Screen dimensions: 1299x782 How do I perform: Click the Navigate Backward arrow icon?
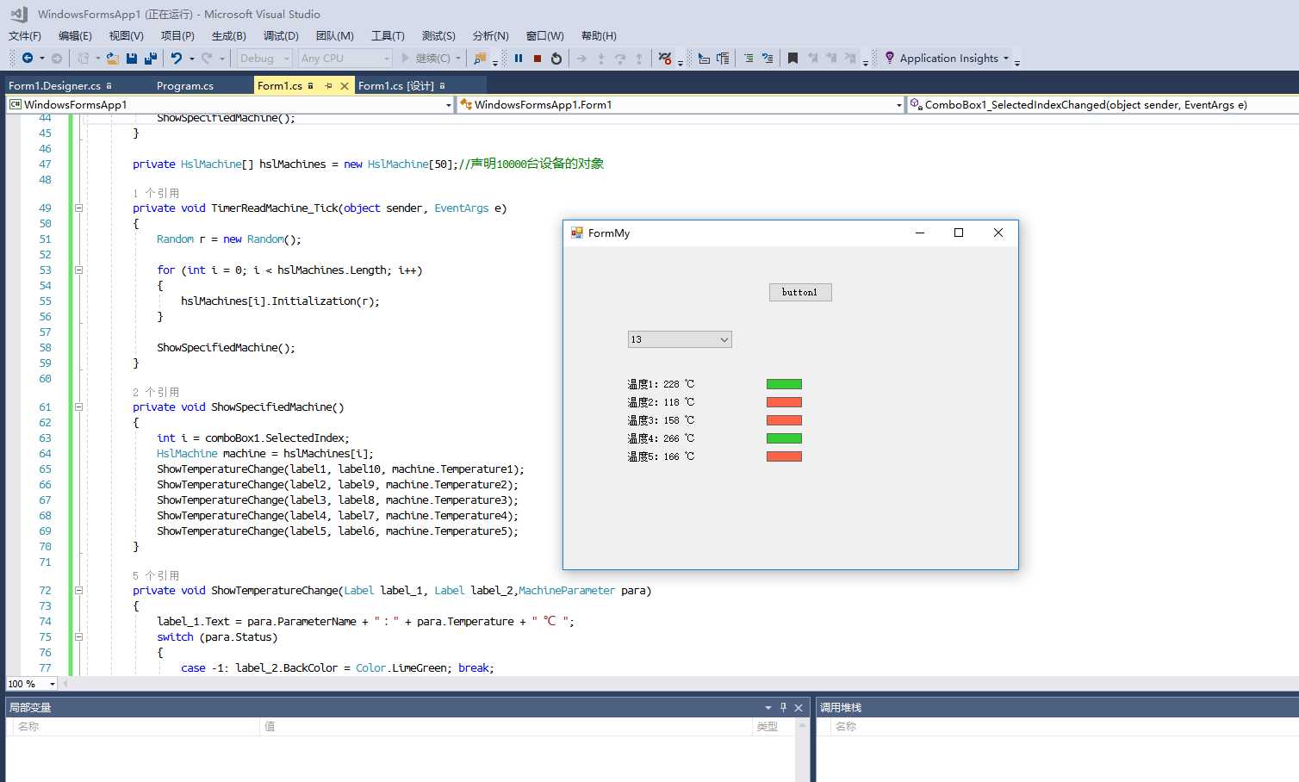click(28, 59)
